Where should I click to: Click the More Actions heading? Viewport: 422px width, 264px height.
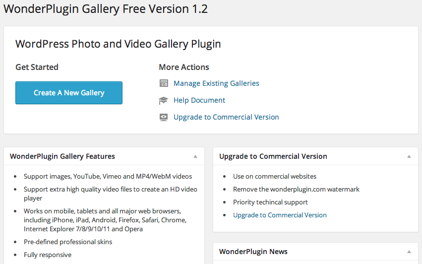pos(184,67)
